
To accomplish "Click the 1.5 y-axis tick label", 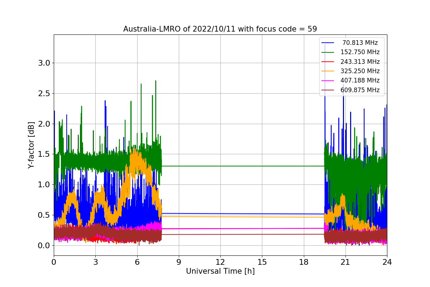I will (44, 154).
